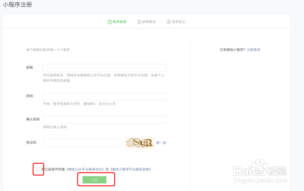Click the 确认密码 field label

33,119
